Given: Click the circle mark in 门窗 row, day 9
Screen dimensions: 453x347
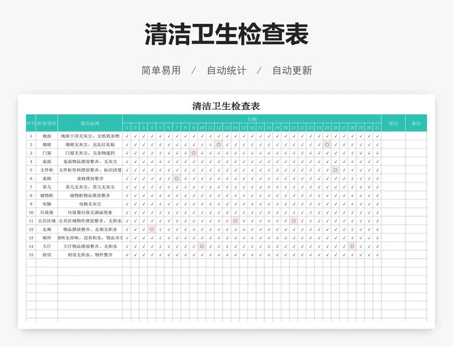Looking at the screenshot, I should [x=194, y=153].
